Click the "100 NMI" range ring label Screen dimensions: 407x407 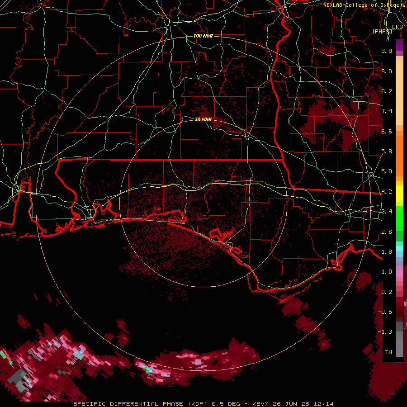click(203, 36)
